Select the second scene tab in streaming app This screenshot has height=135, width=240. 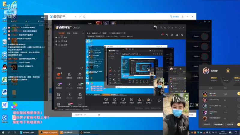click(69, 33)
